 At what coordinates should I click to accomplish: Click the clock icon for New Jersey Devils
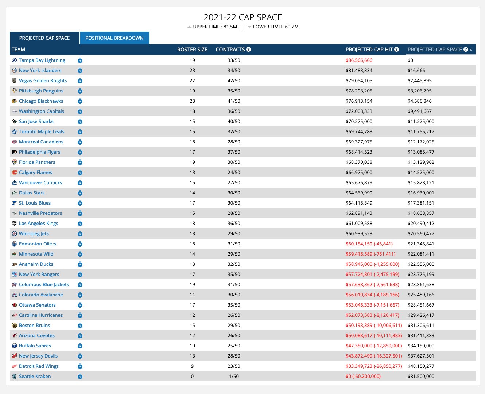click(x=80, y=356)
